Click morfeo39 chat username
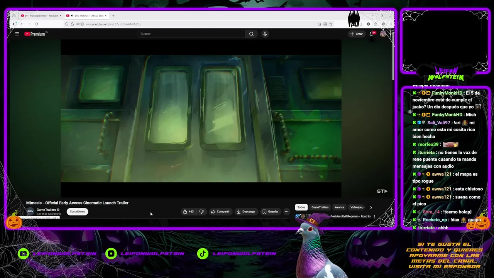The image size is (494, 278). [x=428, y=144]
